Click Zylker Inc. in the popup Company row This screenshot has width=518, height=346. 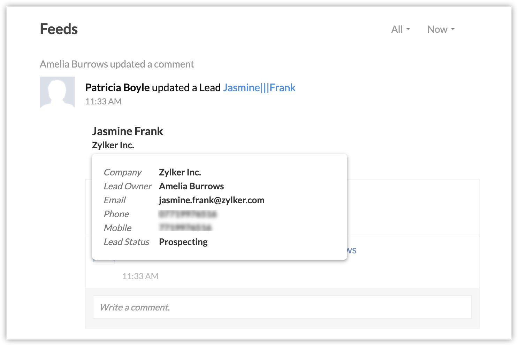tap(180, 172)
